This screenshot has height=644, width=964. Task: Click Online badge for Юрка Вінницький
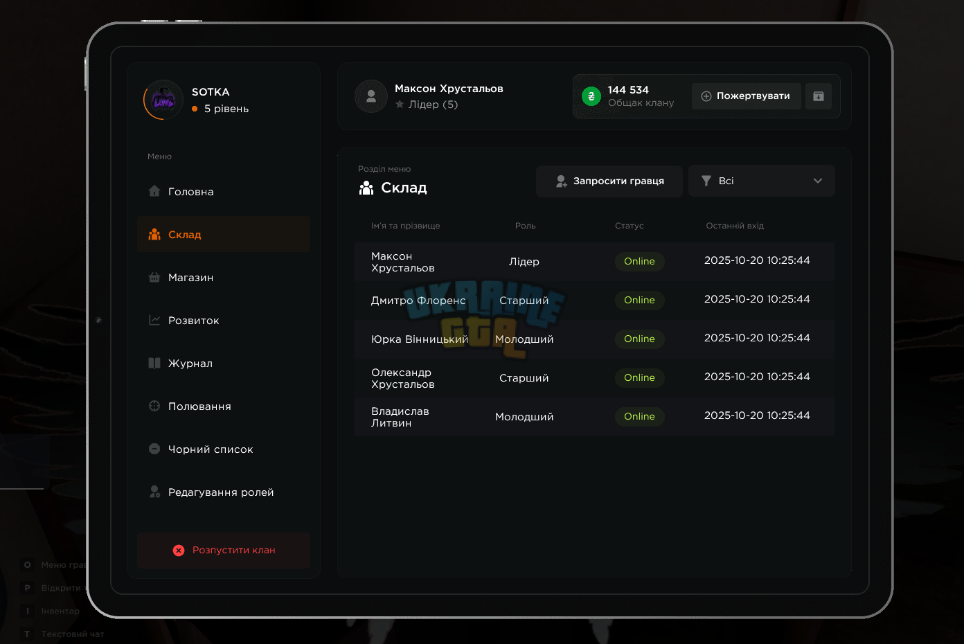click(639, 339)
